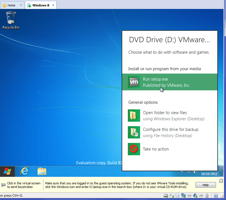
Task: Click the taskbar date 10/10/2011
Action: click(209, 174)
